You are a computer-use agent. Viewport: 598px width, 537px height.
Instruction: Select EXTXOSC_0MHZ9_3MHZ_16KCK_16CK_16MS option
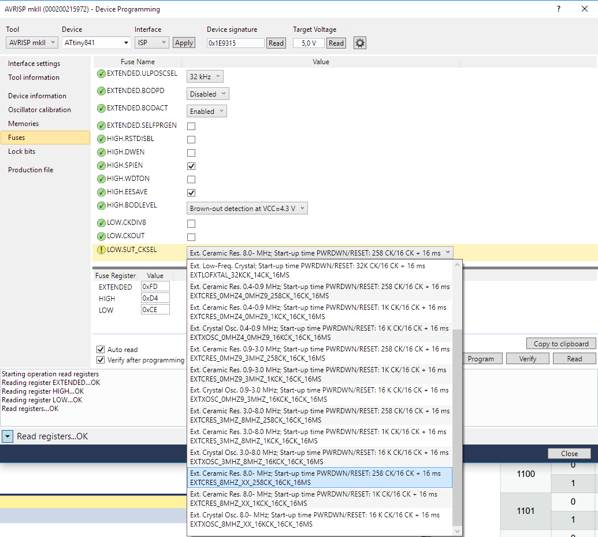(320, 395)
